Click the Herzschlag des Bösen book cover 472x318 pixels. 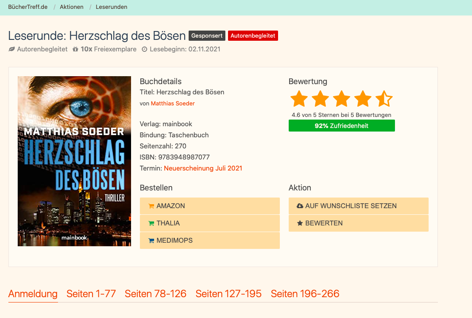coord(74,161)
